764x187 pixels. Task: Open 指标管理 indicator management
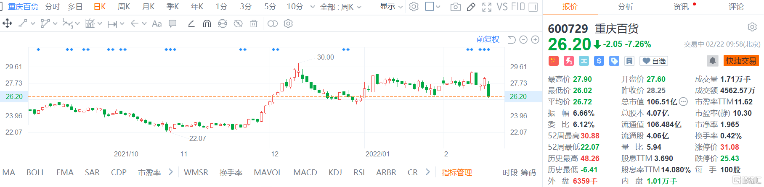(456, 172)
